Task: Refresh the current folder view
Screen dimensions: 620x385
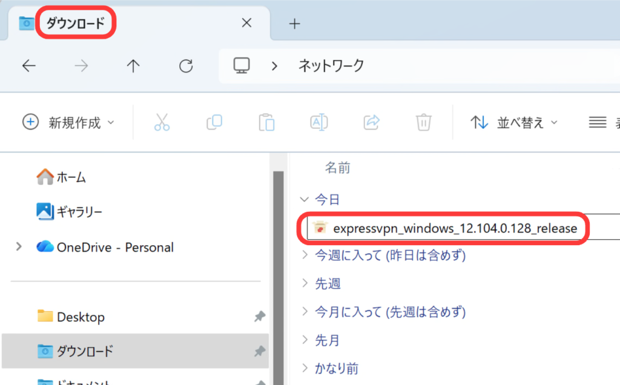Action: (x=186, y=65)
